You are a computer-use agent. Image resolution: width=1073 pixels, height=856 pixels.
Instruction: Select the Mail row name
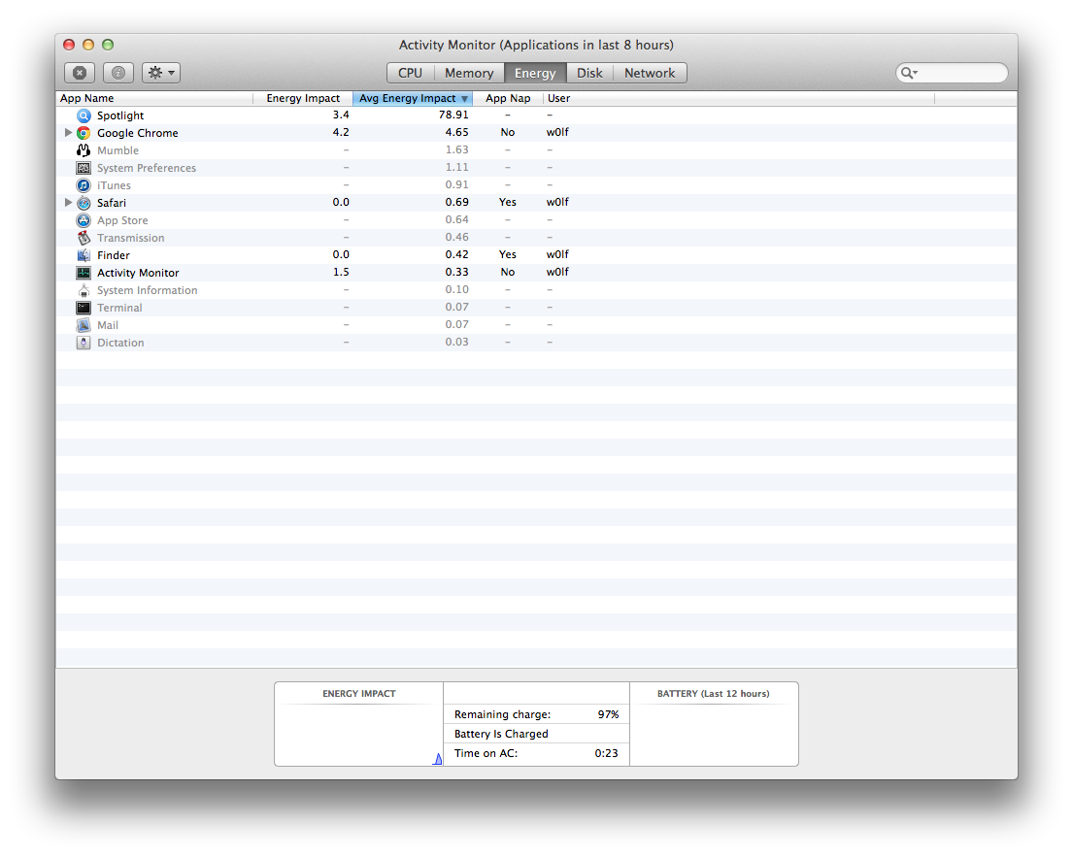pos(108,325)
